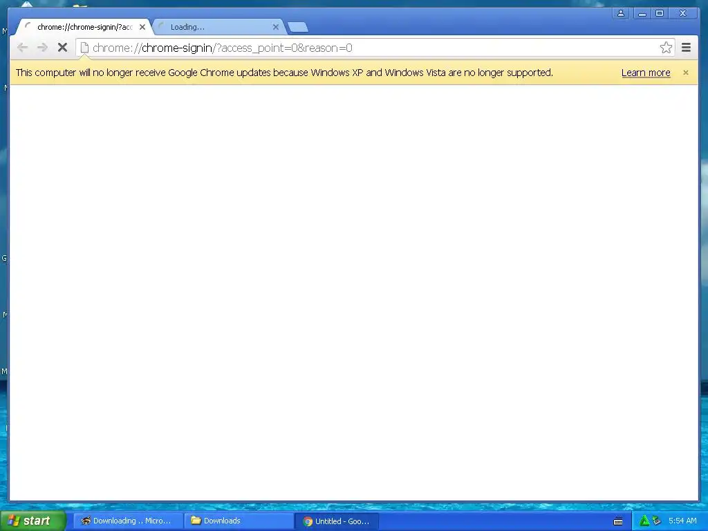The width and height of the screenshot is (708, 531).
Task: Close the chrome-signin tab
Action: [142, 27]
